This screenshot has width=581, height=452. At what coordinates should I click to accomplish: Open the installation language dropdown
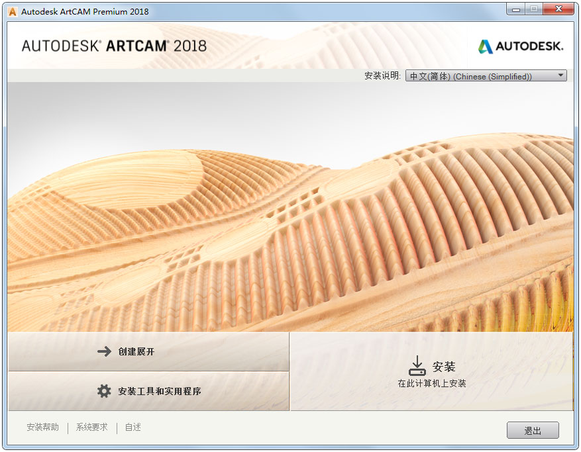486,75
